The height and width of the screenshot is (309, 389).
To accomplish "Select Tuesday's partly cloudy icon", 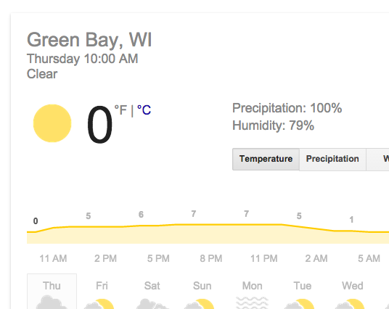I will [x=299, y=304].
